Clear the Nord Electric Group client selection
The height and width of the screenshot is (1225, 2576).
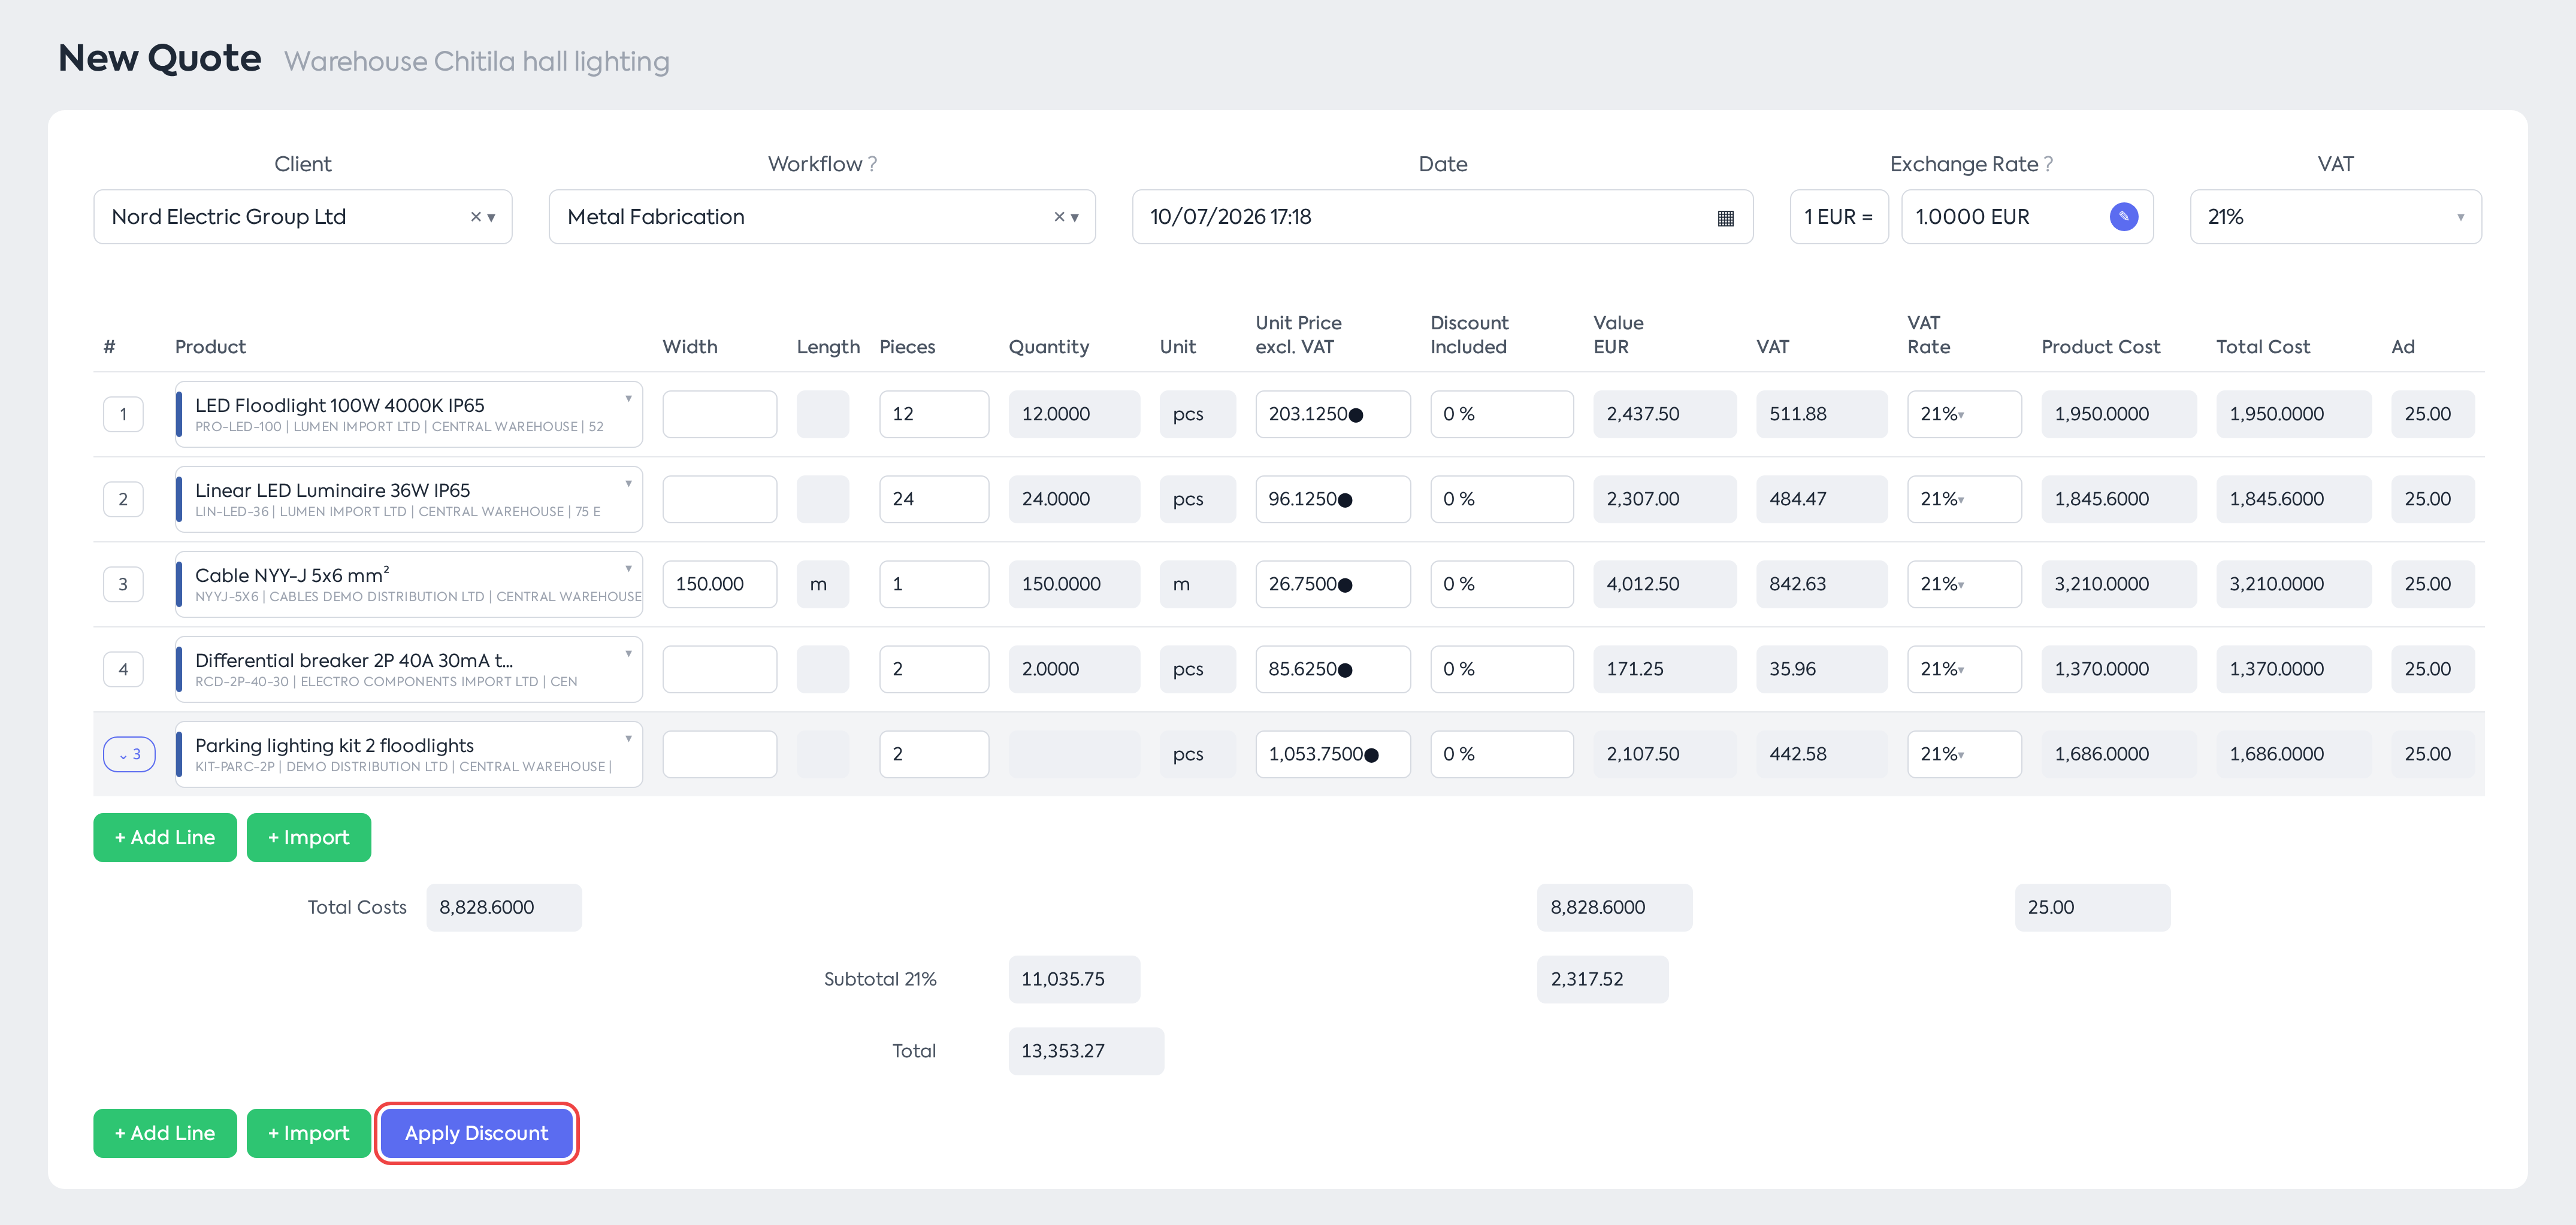[476, 217]
